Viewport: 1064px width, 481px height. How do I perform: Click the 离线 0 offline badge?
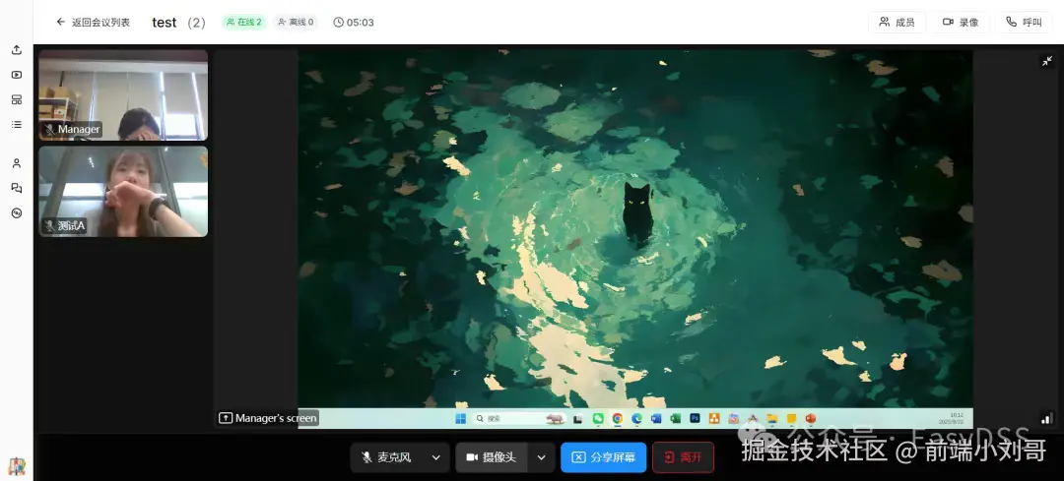point(296,23)
